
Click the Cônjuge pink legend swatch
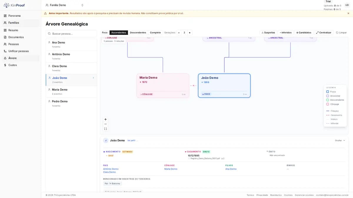point(328,104)
